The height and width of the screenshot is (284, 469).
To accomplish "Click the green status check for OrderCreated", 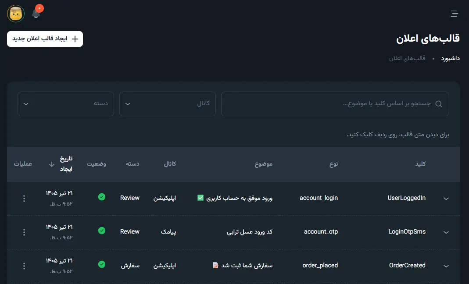I will [102, 264].
